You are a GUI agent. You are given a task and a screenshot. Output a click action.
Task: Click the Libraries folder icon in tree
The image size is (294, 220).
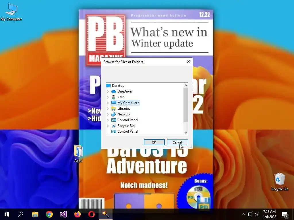pyautogui.click(x=114, y=109)
